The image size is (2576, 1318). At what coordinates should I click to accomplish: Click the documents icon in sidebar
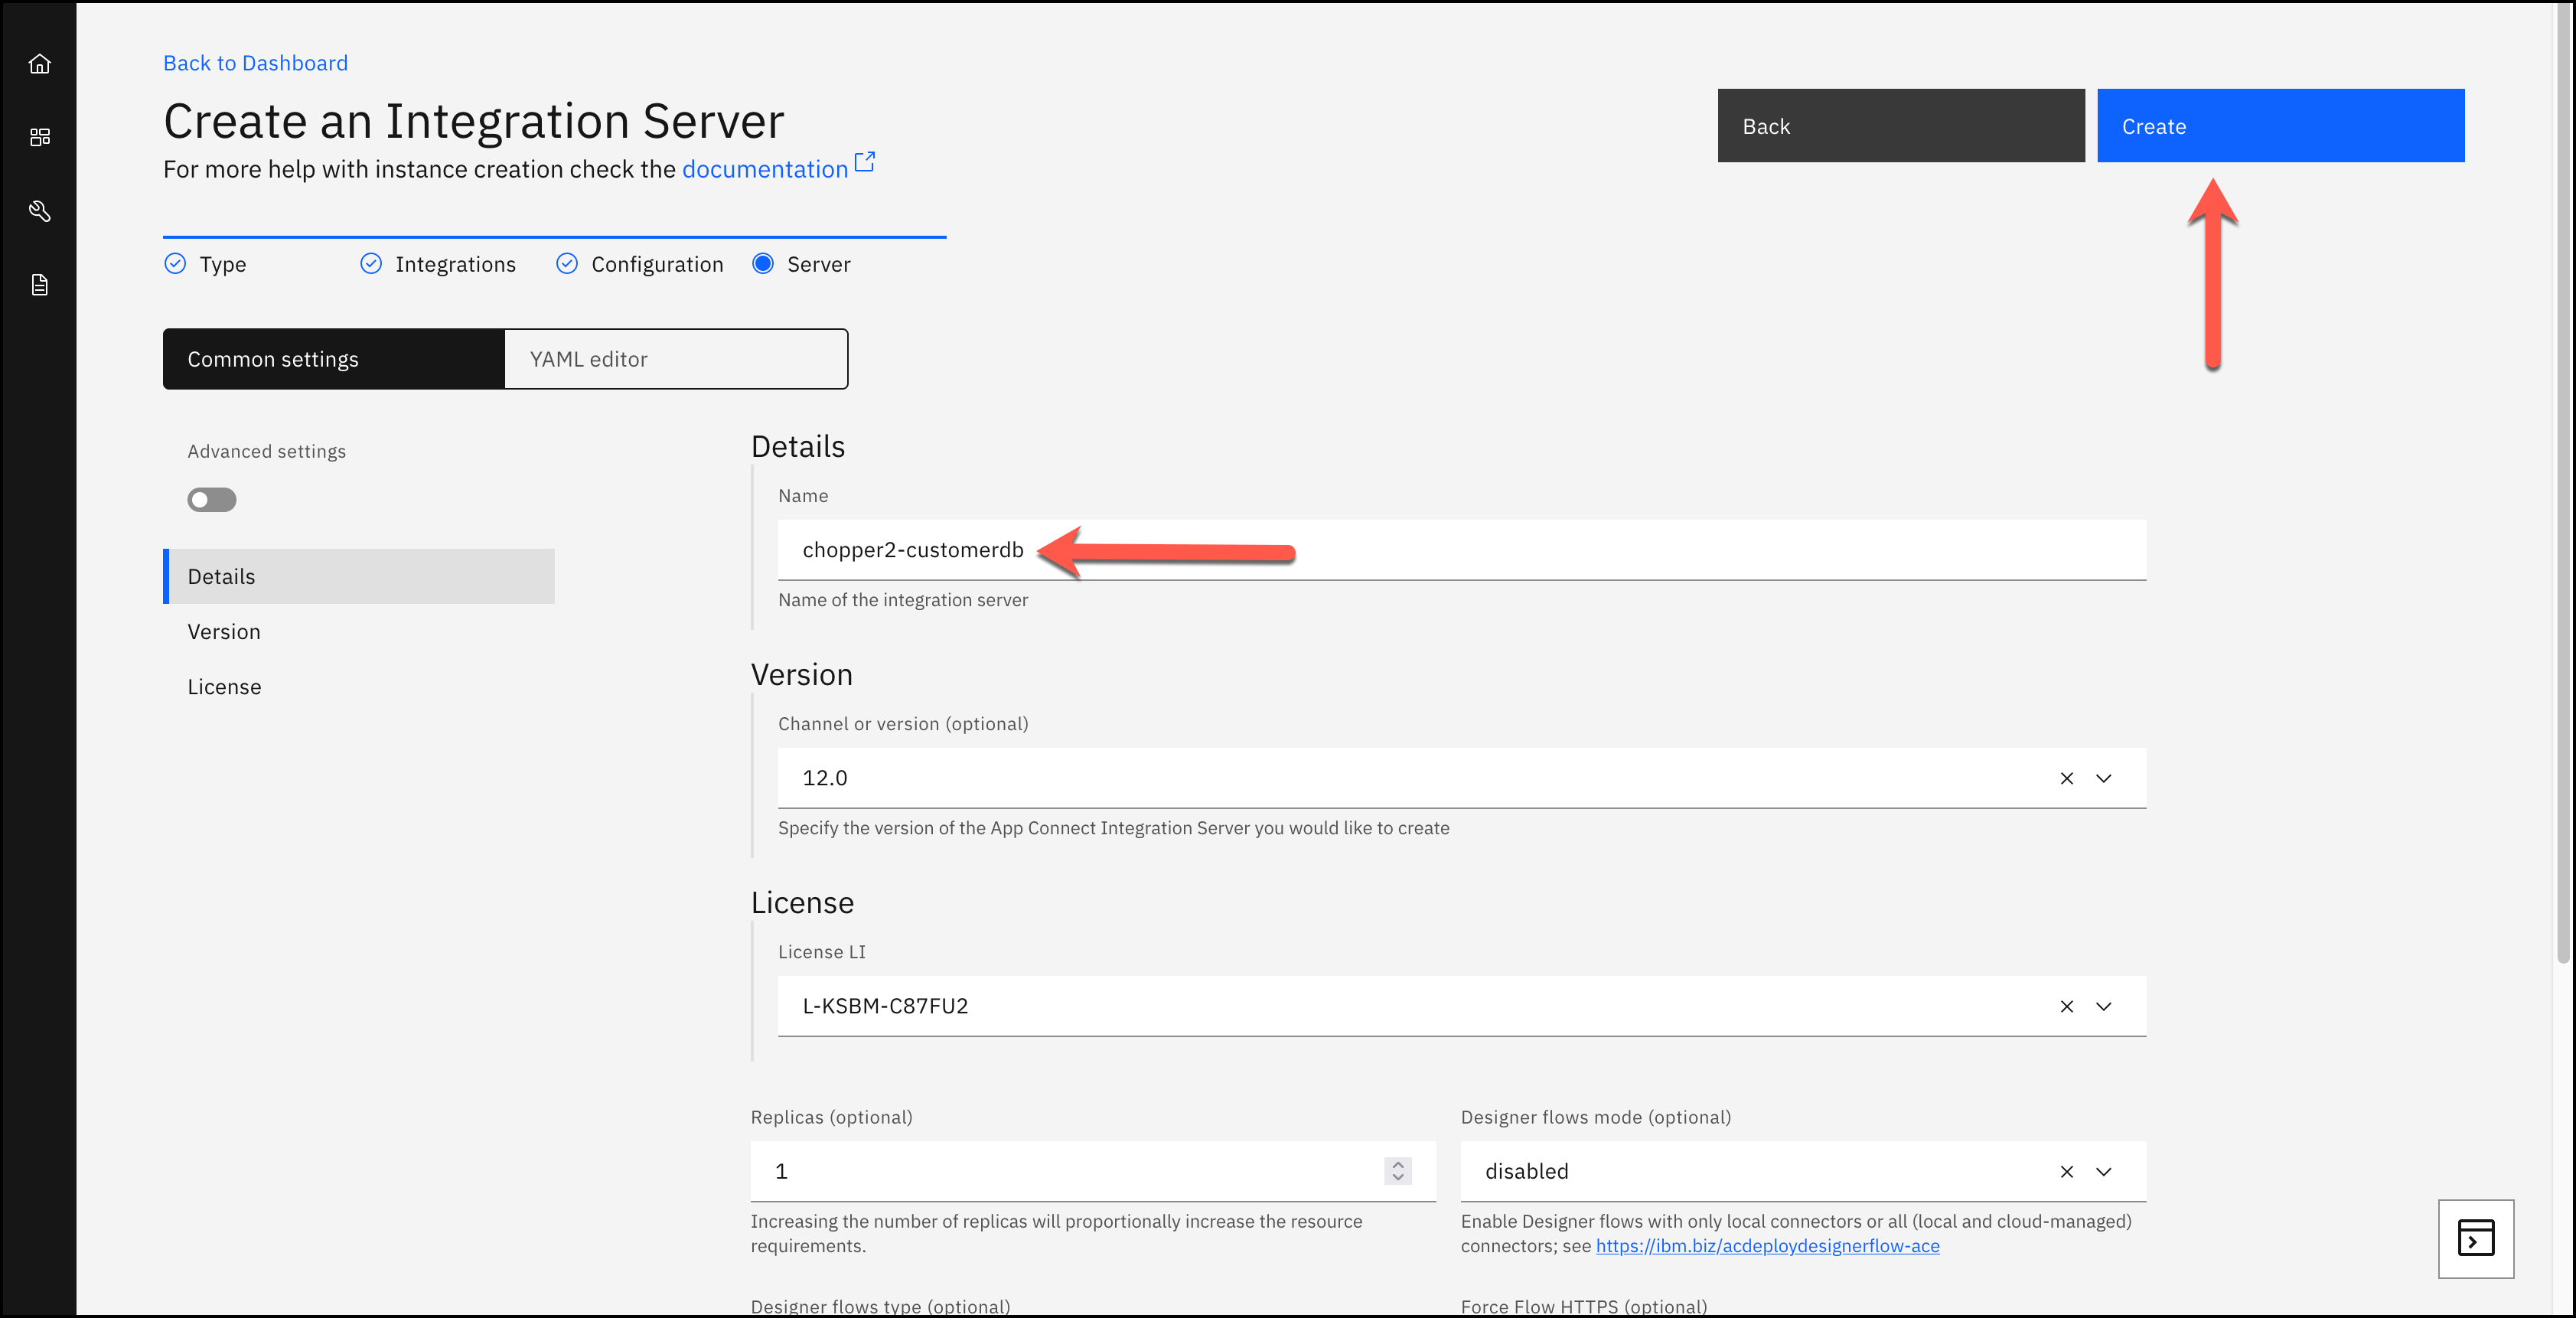click(x=41, y=284)
